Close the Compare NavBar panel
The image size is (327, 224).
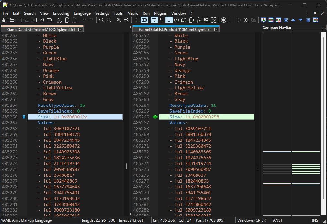click(x=324, y=28)
